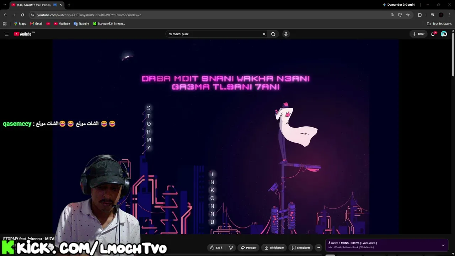The image size is (455, 256).
Task: Open the YouTube guide hamburger menu
Action: coord(7,34)
